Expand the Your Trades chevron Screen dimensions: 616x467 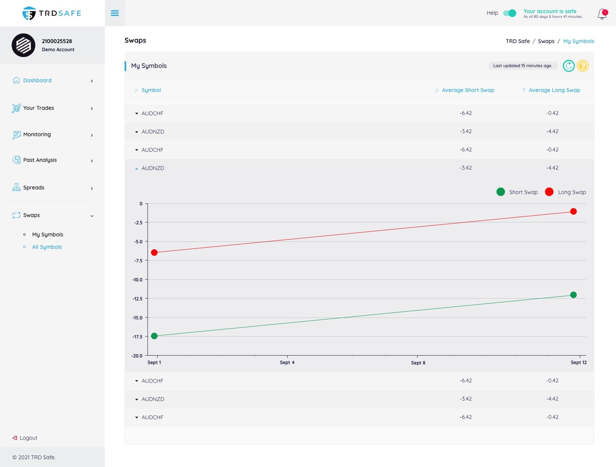[92, 108]
